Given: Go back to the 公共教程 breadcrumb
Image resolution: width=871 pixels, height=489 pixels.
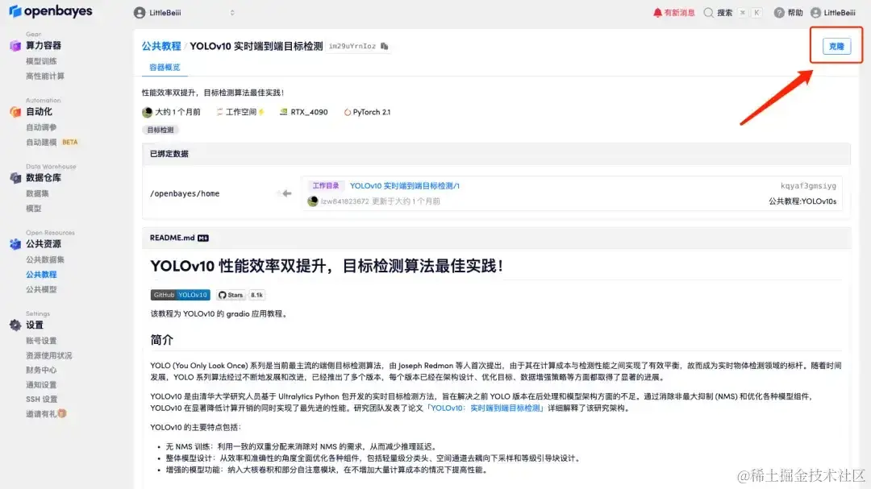Looking at the screenshot, I should (x=161, y=46).
